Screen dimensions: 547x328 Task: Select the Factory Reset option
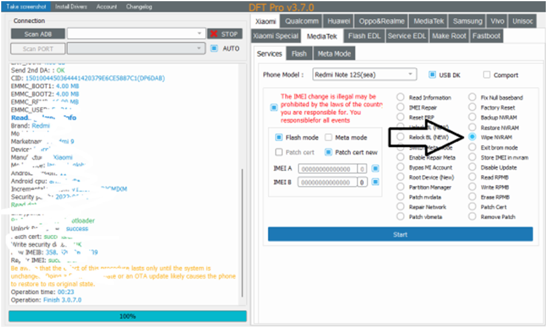473,108
